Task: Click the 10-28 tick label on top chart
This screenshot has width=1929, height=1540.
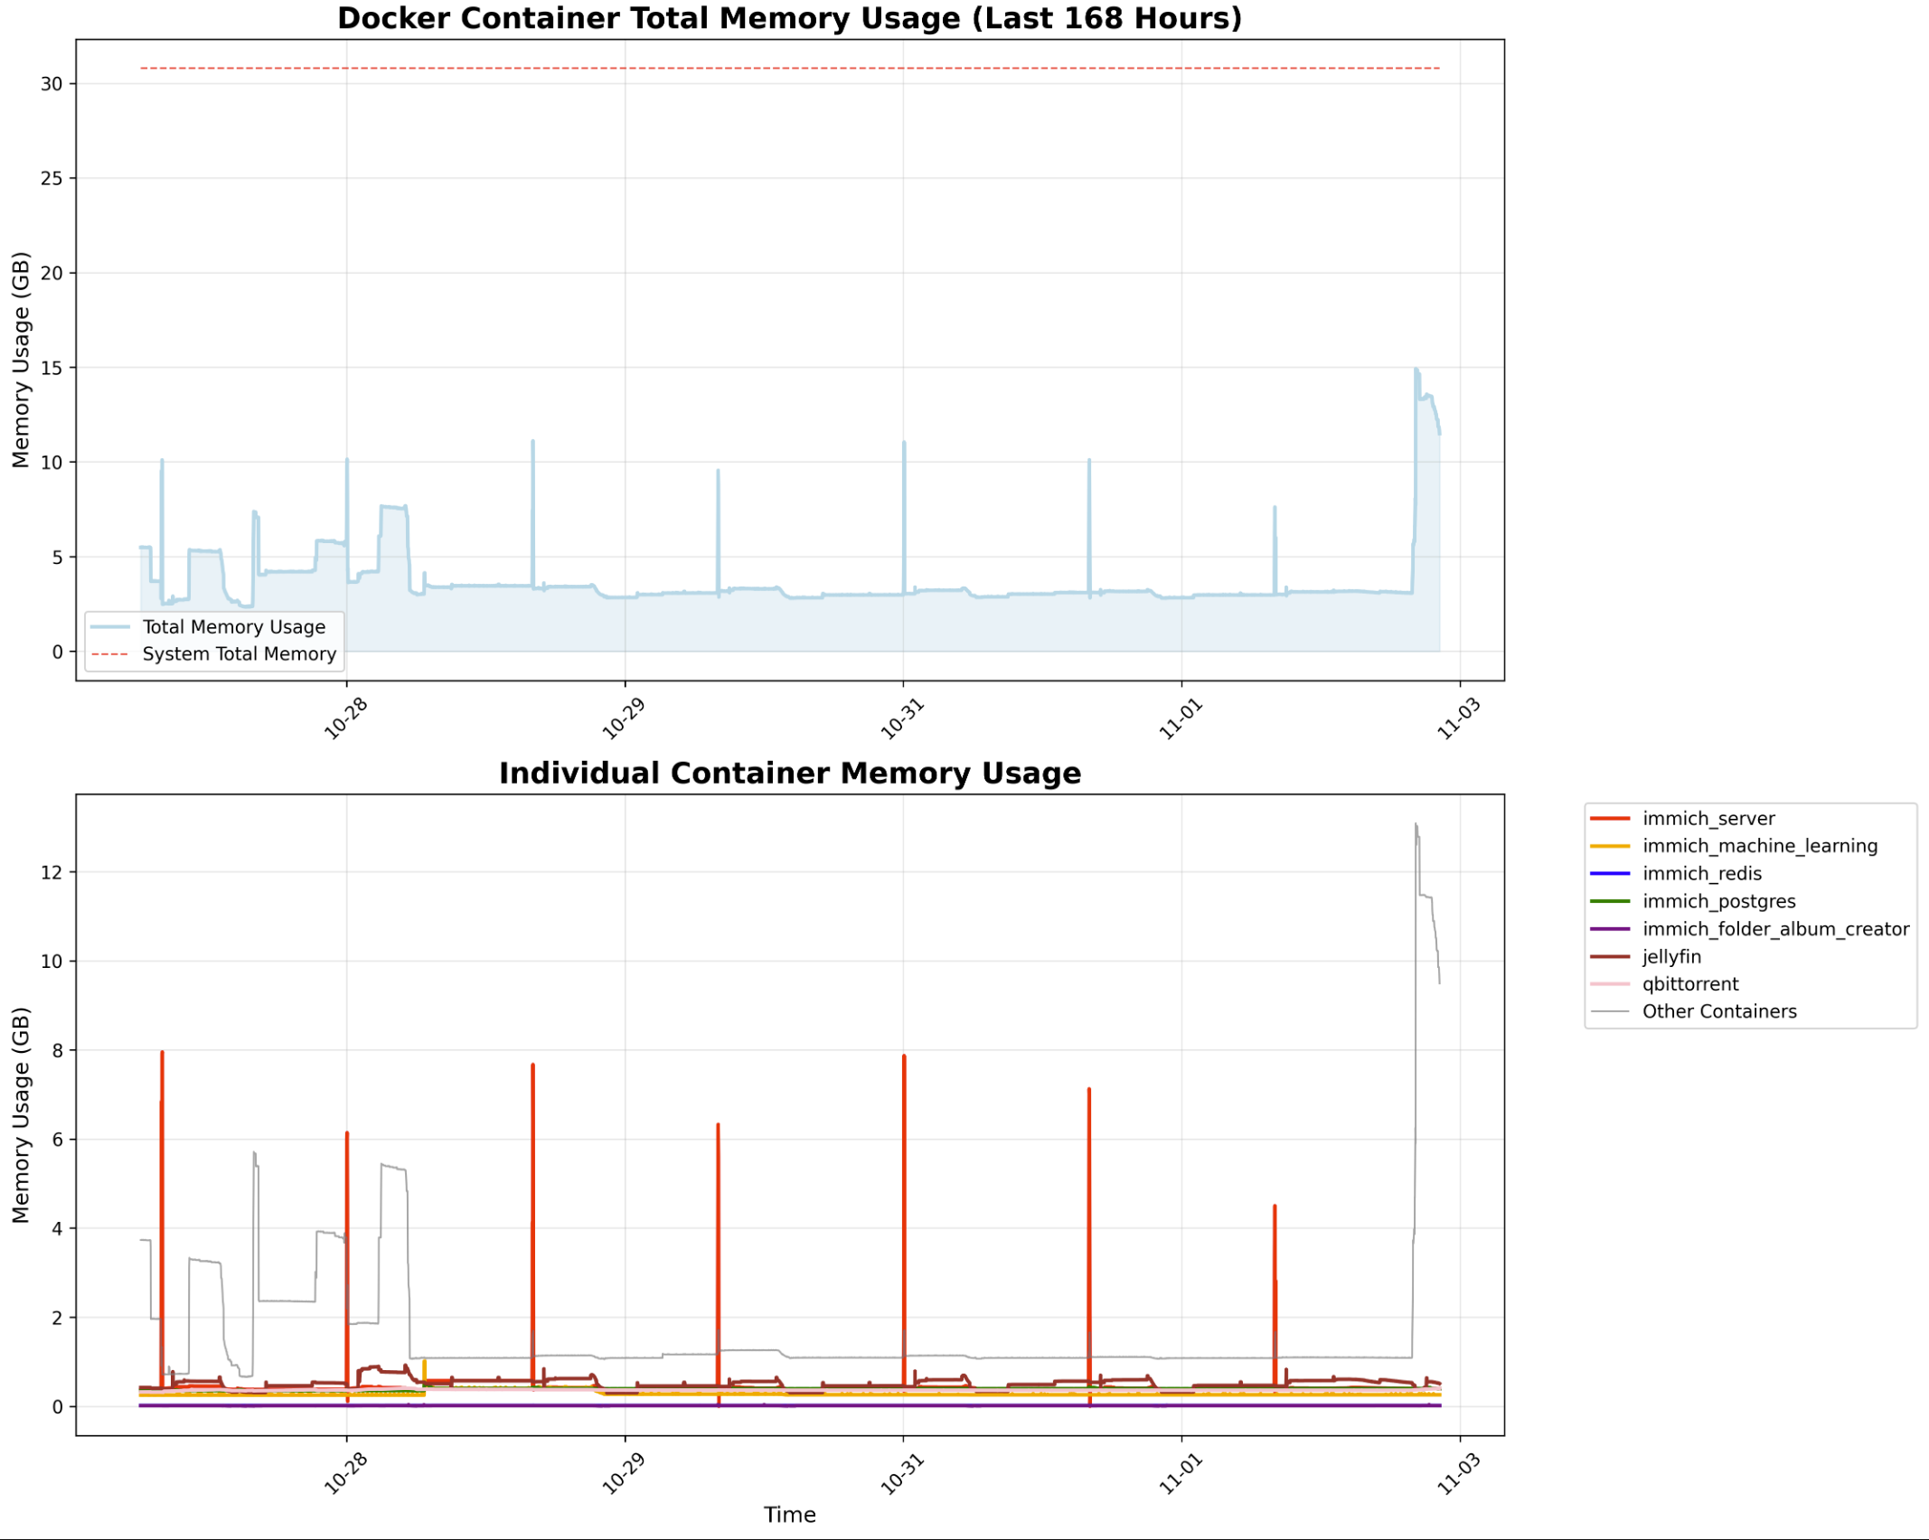Action: (x=346, y=719)
